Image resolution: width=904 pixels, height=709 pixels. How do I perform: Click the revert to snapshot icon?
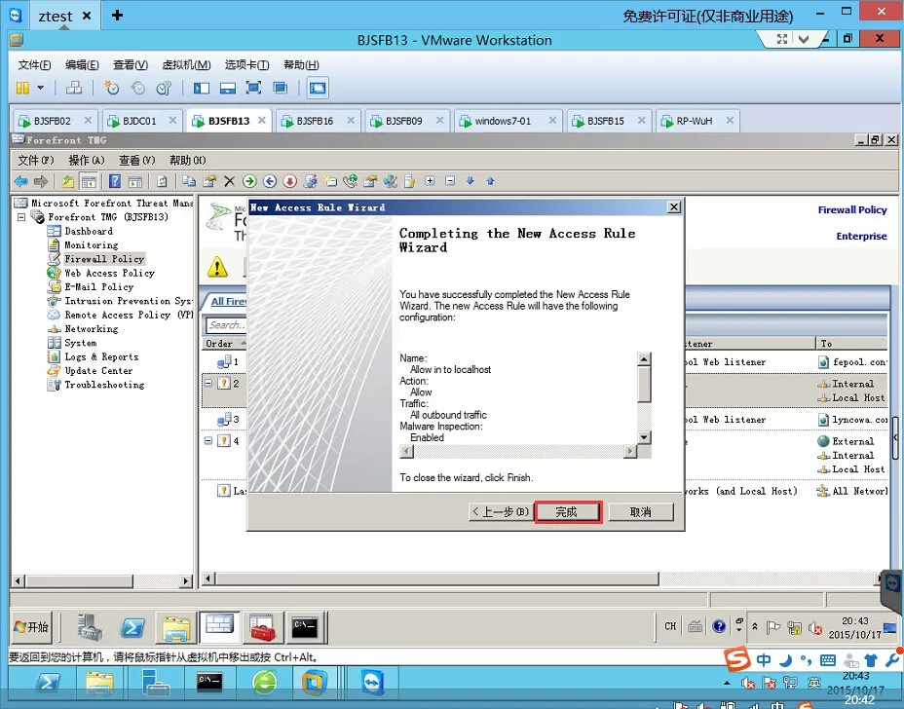(138, 88)
